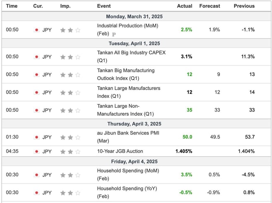Screen dimensions: 272x203
Task: Sort by the Imp. column header
Action: [65, 6]
